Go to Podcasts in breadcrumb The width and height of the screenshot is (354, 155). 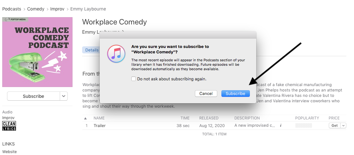12,9
